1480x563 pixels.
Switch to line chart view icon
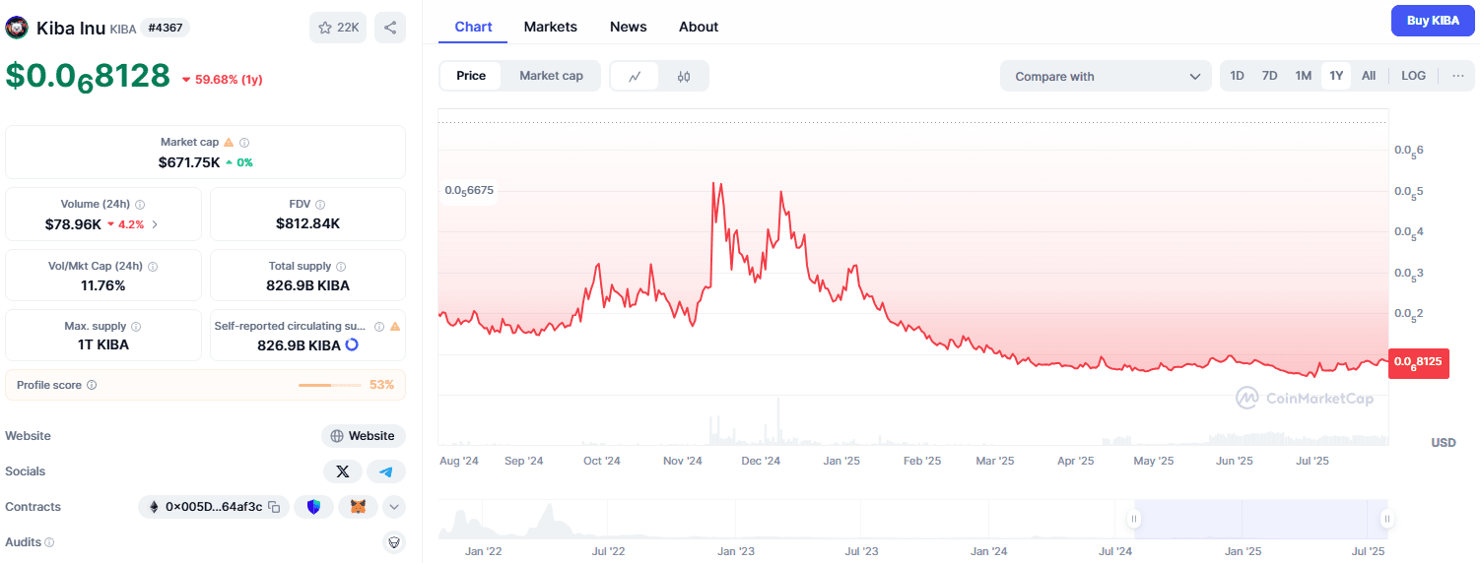click(636, 76)
